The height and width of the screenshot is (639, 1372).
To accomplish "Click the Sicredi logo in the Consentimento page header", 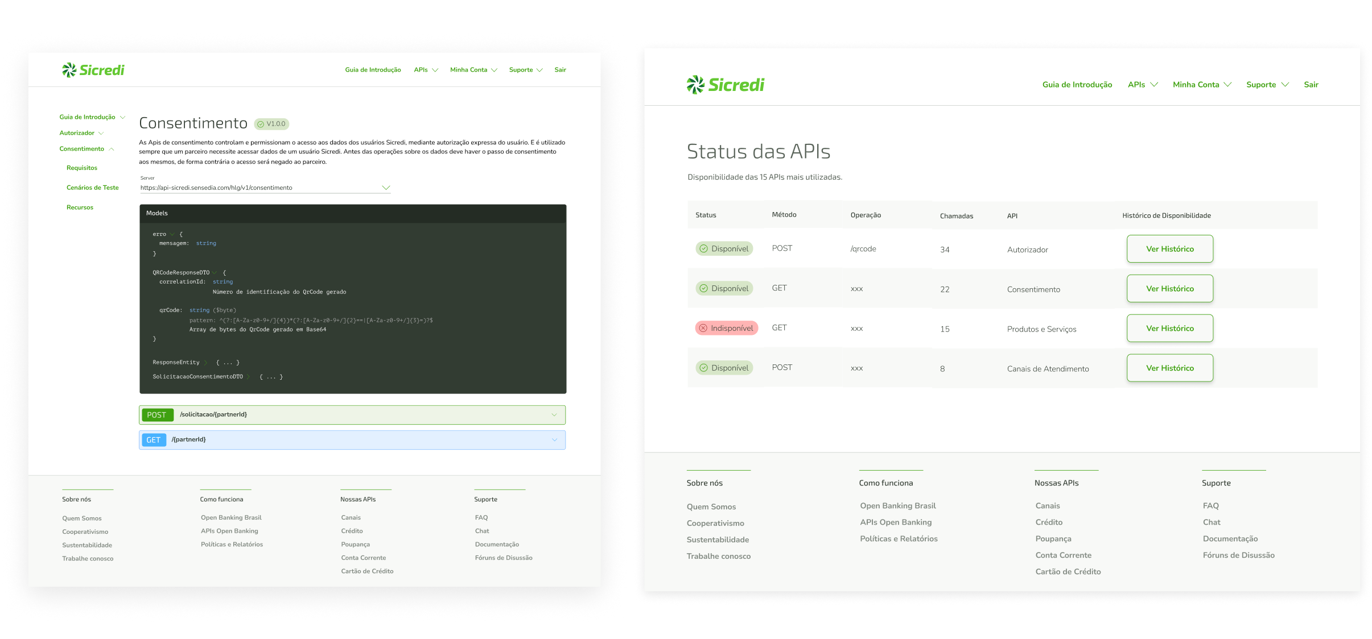I will pyautogui.click(x=93, y=70).
